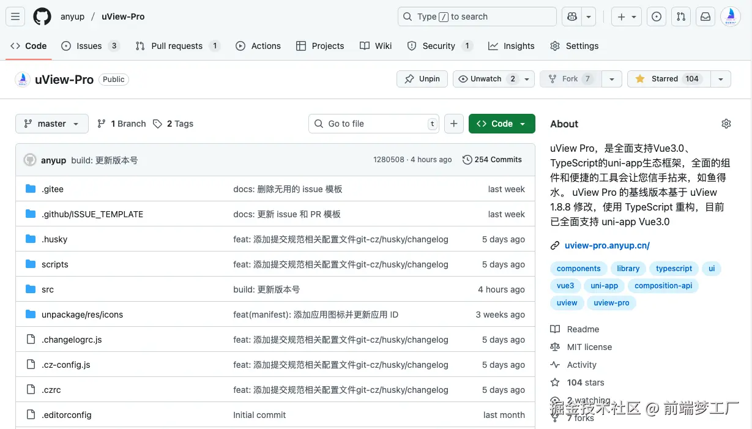Select the uni-app topic tag
The height and width of the screenshot is (429, 752).
click(605, 286)
